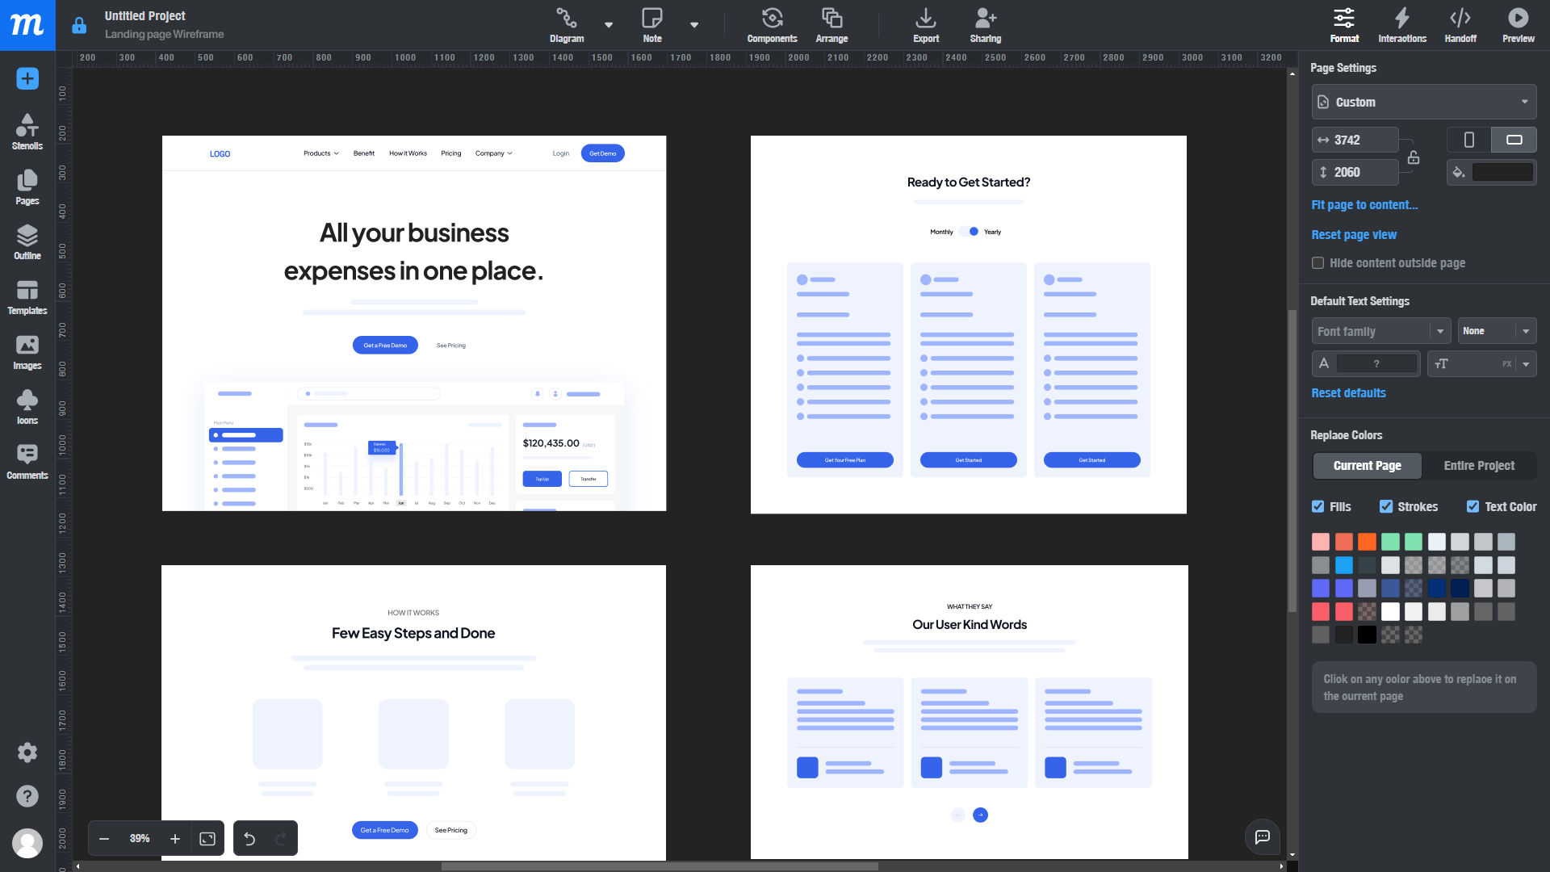
Task: Open the None font style dropdown
Action: (x=1496, y=331)
